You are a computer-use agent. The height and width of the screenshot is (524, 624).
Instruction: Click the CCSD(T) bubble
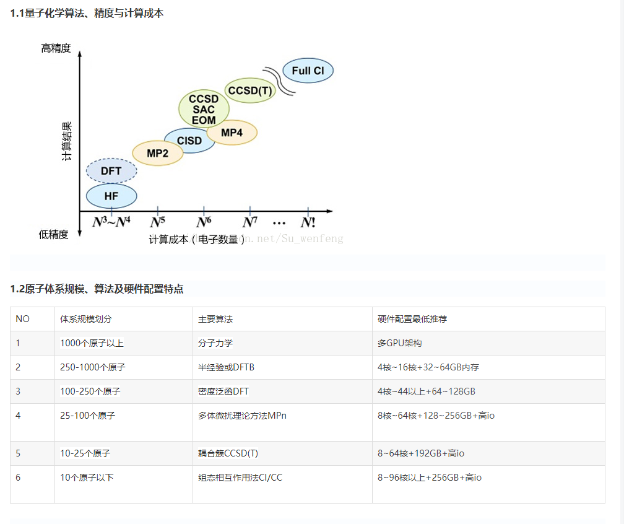pyautogui.click(x=249, y=91)
